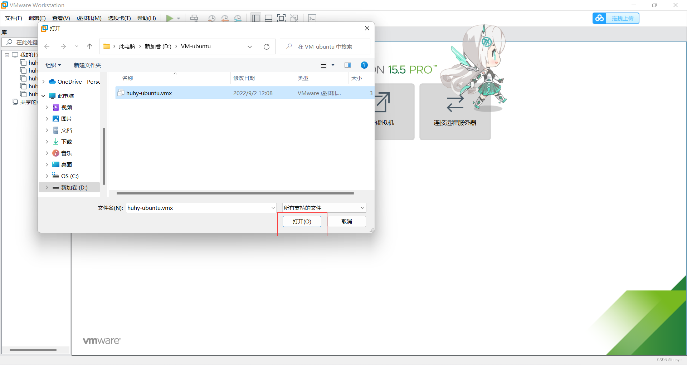The height and width of the screenshot is (365, 687).
Task: Select the 下载 folder in navigation pane
Action: (x=66, y=142)
